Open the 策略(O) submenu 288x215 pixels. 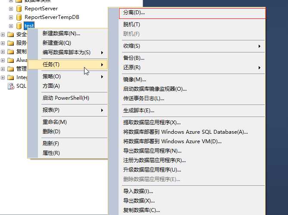pos(68,77)
